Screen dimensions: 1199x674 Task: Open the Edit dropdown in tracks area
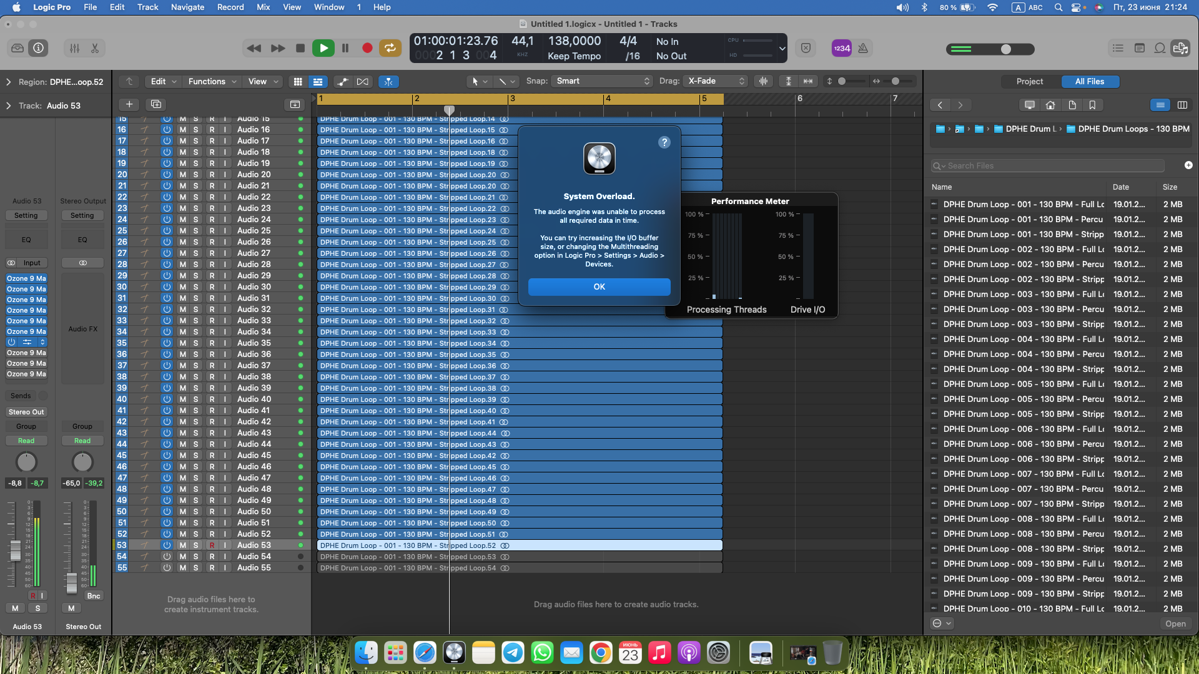[164, 82]
